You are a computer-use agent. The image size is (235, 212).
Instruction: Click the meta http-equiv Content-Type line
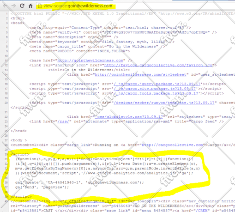click(110, 28)
